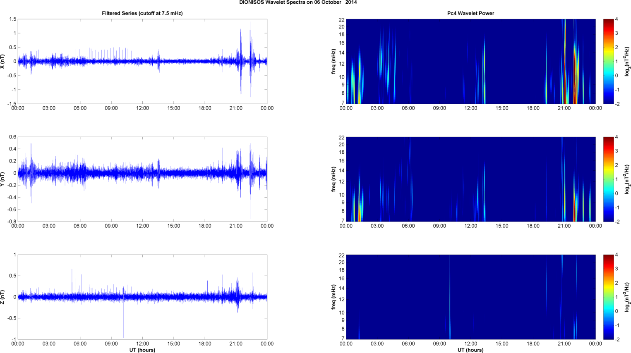
Task: Select the 'Y (nT)' y-axis label
Action: 3,179
